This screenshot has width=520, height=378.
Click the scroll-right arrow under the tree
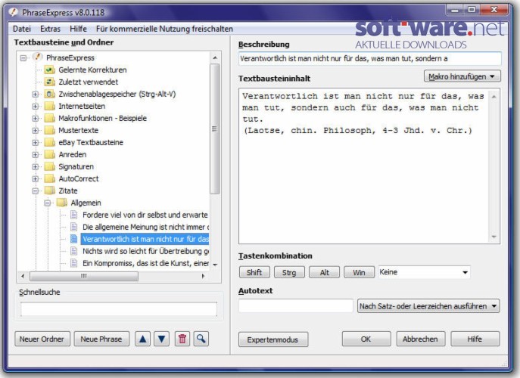204,276
